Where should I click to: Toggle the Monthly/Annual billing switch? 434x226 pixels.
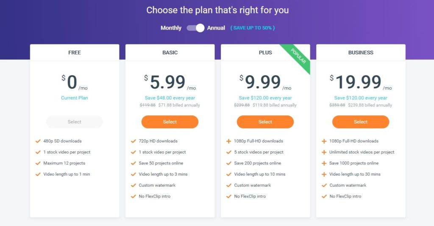195,28
